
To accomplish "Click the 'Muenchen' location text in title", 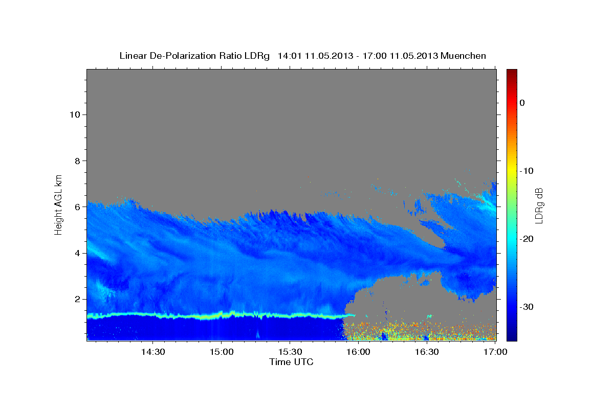I will coord(464,56).
